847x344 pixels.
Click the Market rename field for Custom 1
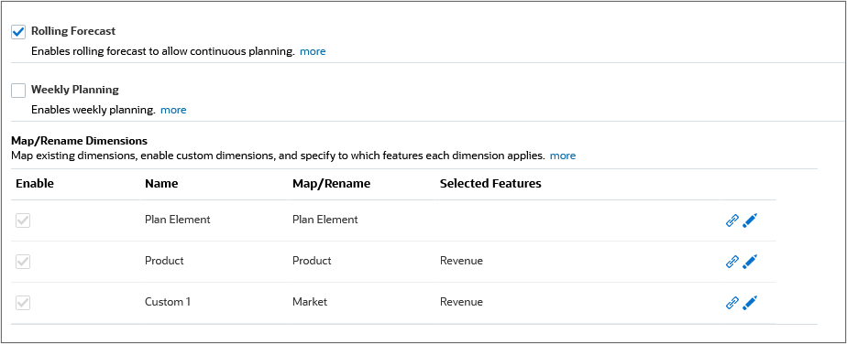[310, 302]
